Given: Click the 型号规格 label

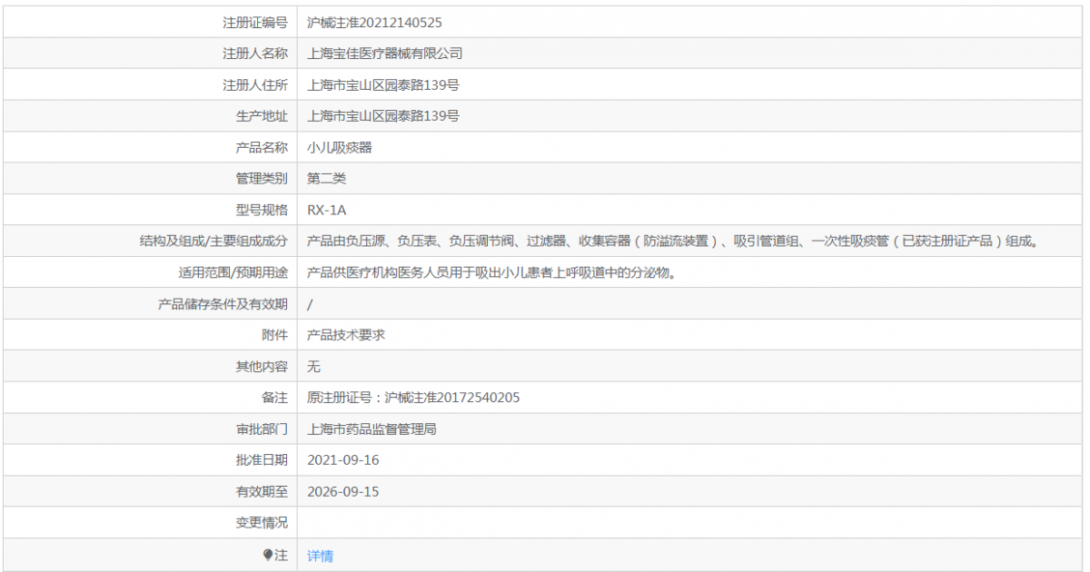Looking at the screenshot, I should 262,210.
